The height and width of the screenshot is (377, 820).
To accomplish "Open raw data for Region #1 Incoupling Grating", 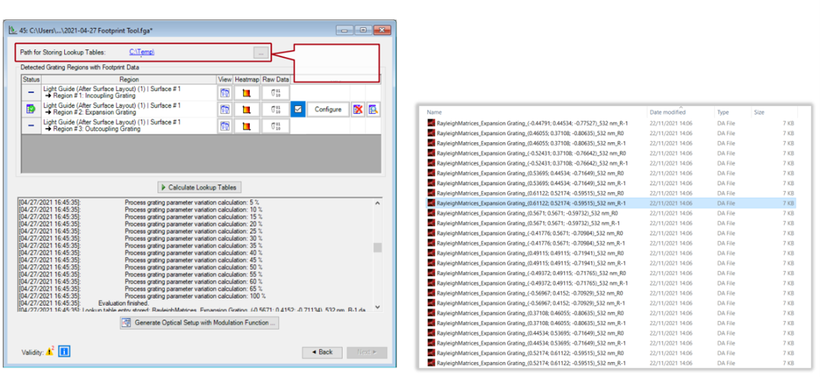I will pos(276,93).
